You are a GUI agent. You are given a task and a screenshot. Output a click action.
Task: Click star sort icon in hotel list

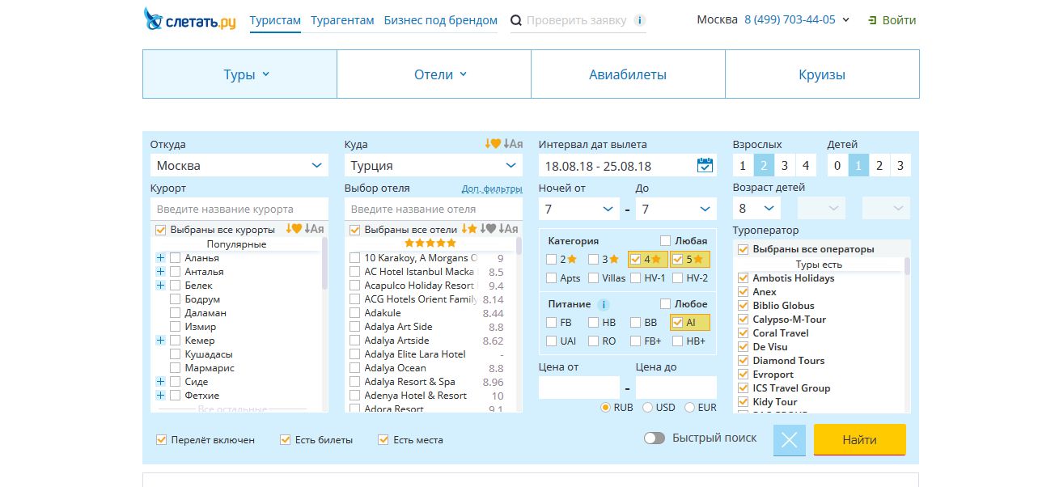click(469, 229)
